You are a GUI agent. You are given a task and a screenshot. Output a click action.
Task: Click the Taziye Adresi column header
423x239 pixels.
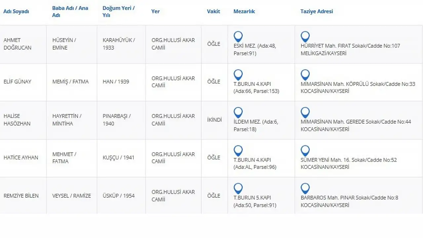pos(317,11)
